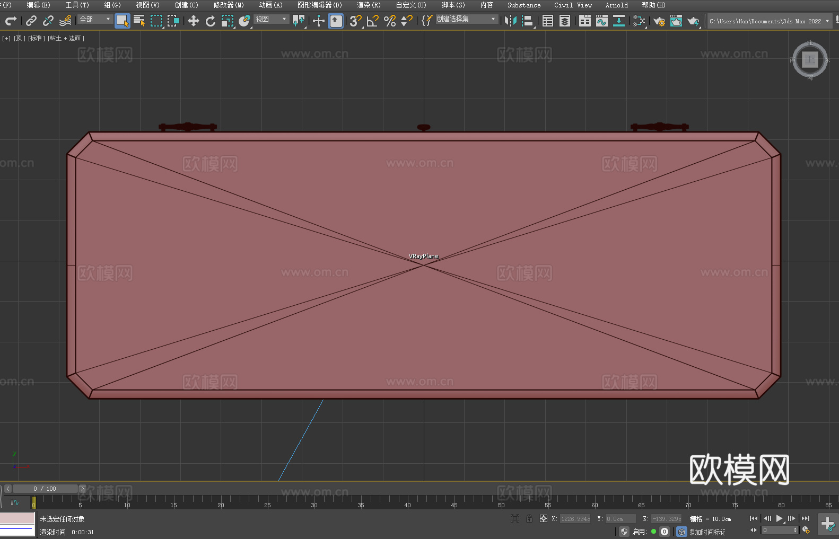Activate the Select Object tool

click(123, 21)
